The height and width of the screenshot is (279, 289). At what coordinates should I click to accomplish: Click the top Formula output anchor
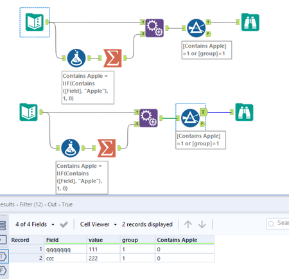coord(89,58)
